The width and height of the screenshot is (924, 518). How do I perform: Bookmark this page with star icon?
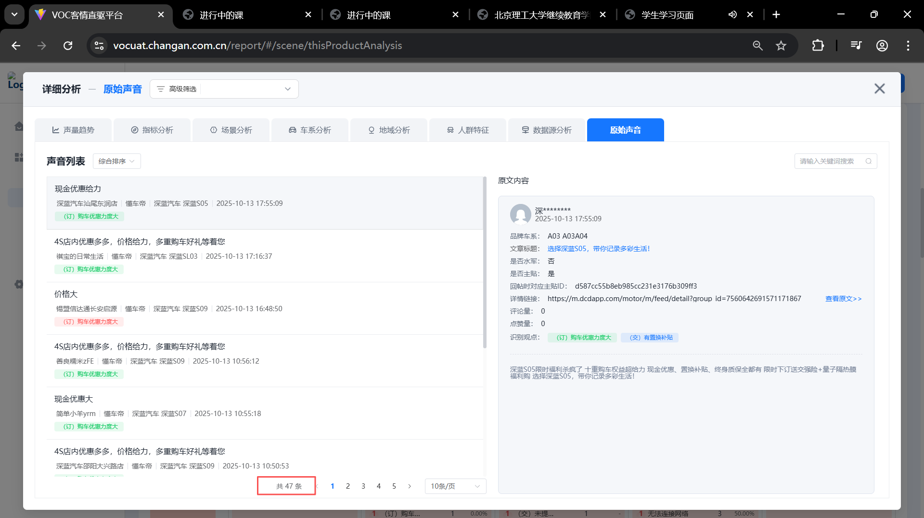coord(781,46)
